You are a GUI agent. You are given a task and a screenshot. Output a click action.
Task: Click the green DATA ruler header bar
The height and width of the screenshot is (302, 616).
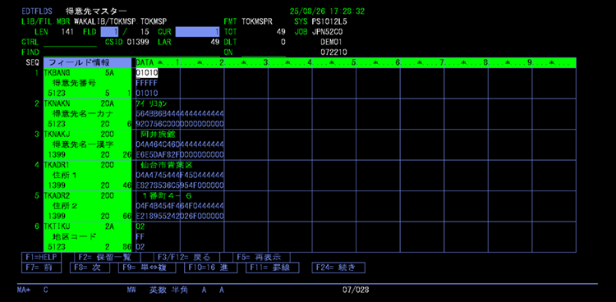click(x=356, y=62)
